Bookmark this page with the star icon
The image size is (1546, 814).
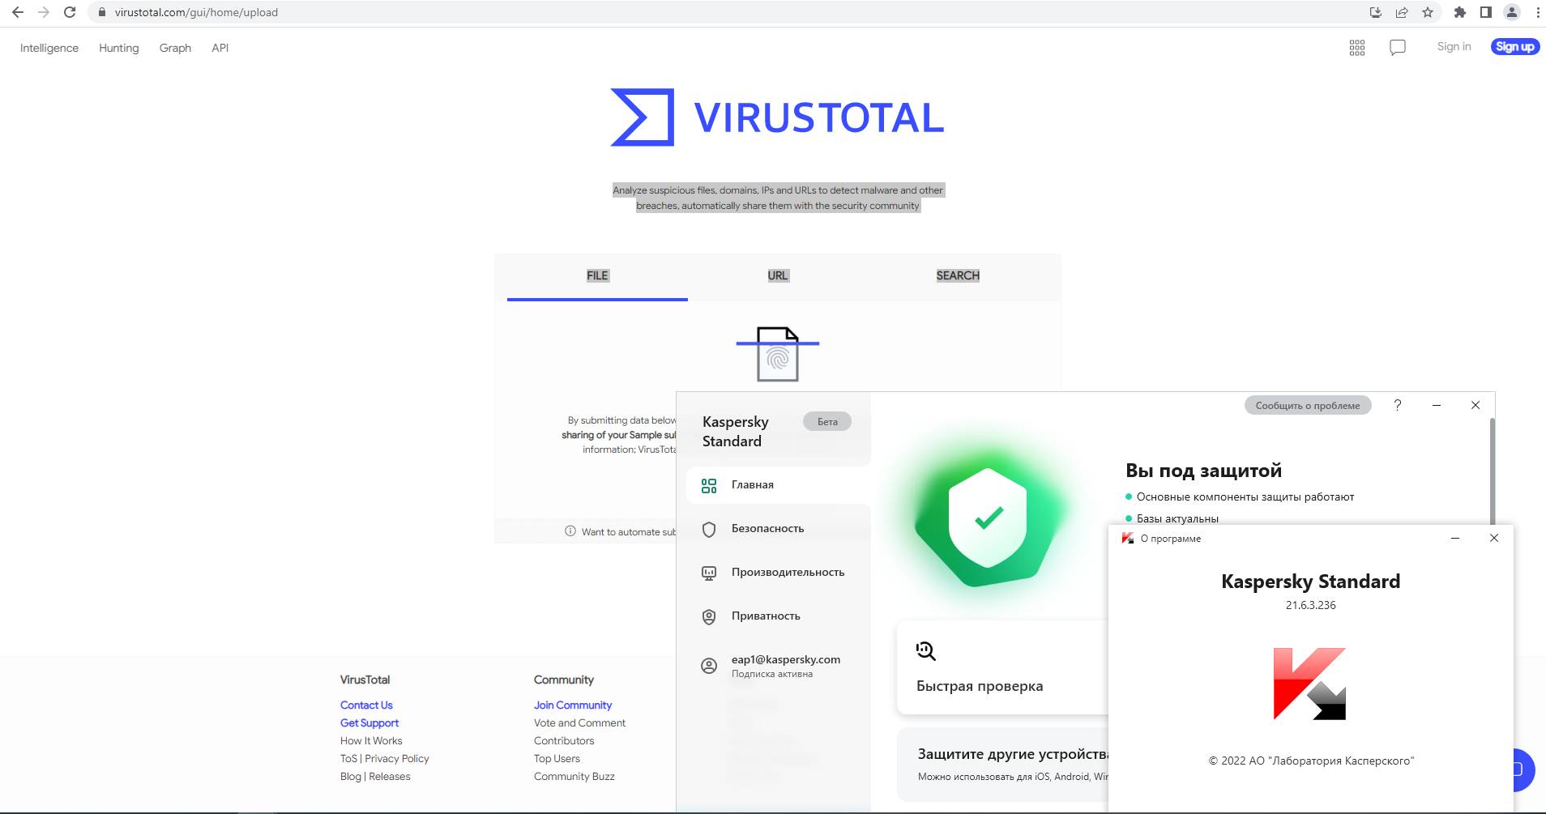click(1428, 12)
